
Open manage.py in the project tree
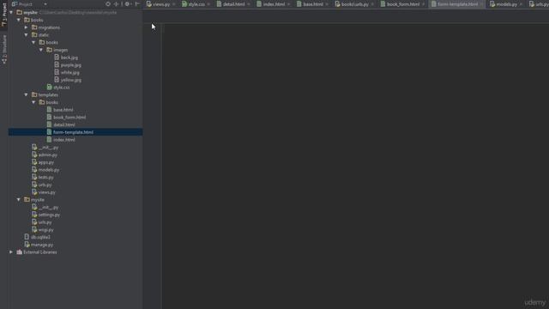(42, 245)
